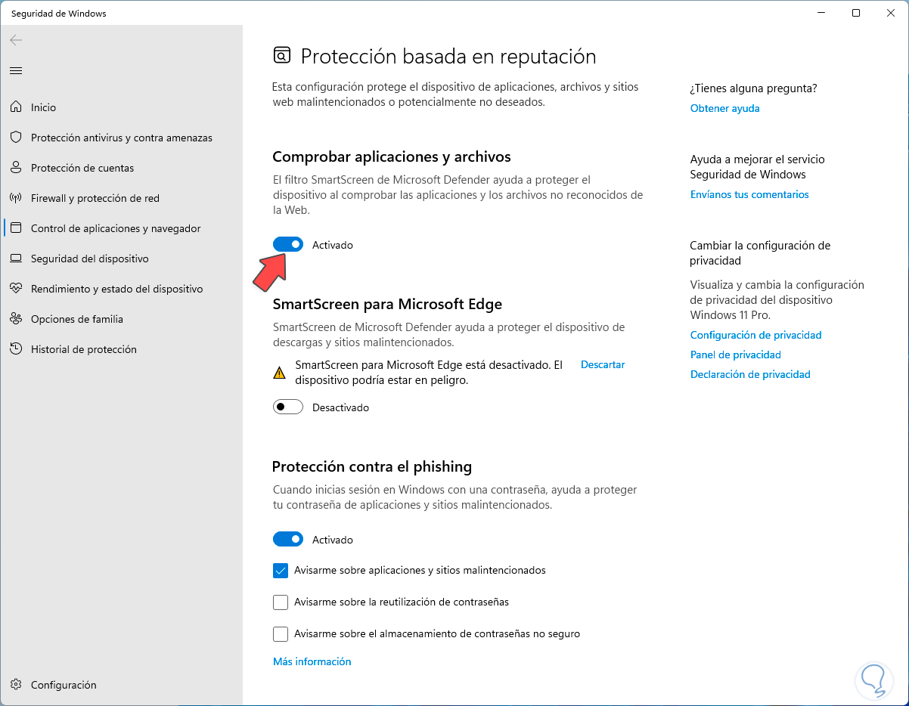Image resolution: width=909 pixels, height=706 pixels.
Task: Select Control de aplicaciones y navegador
Action: coord(115,228)
